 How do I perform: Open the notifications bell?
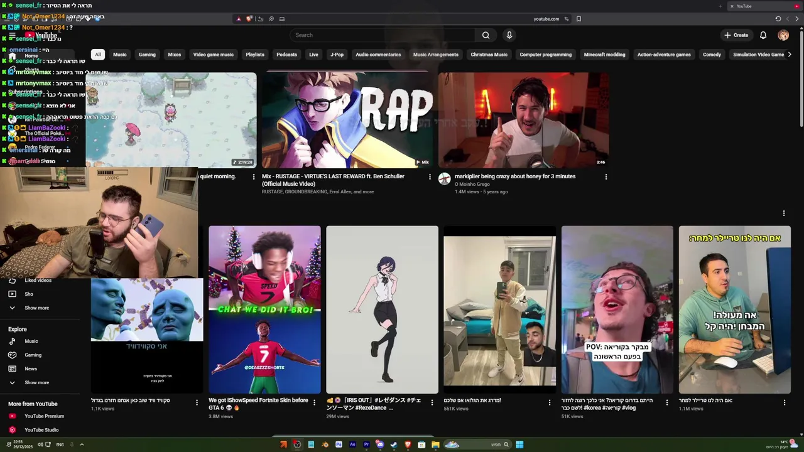click(x=763, y=35)
